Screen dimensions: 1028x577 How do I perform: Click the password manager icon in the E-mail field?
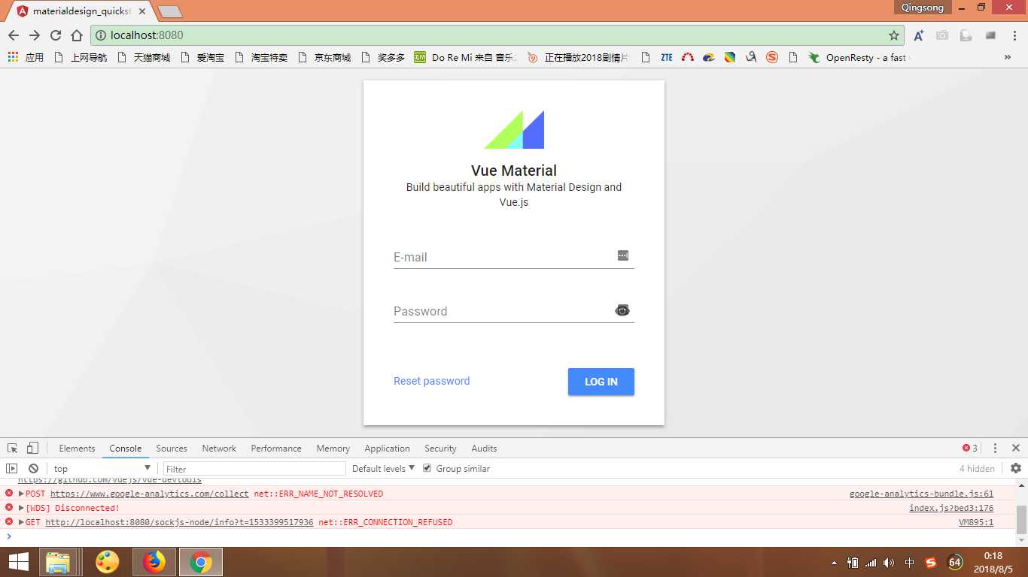click(x=623, y=255)
